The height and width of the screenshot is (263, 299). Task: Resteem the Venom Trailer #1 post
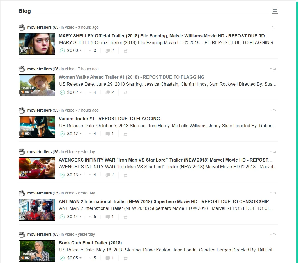[125, 134]
